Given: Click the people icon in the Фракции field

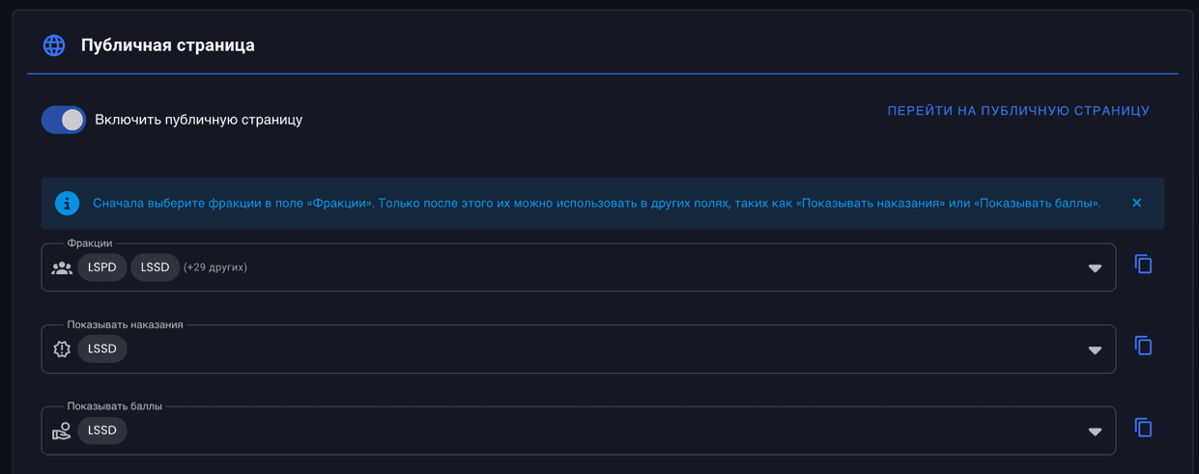Looking at the screenshot, I should point(62,267).
